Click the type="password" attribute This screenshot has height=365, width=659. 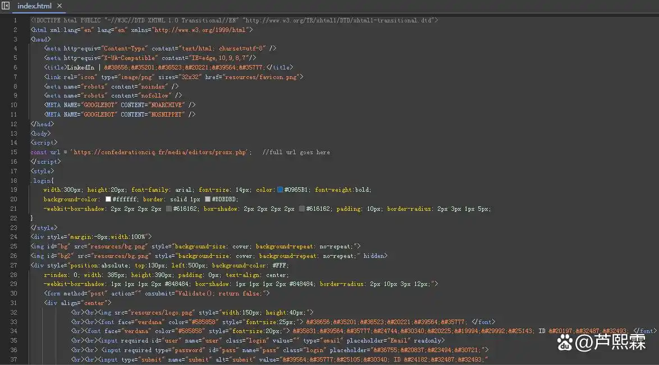pyautogui.click(x=179, y=350)
